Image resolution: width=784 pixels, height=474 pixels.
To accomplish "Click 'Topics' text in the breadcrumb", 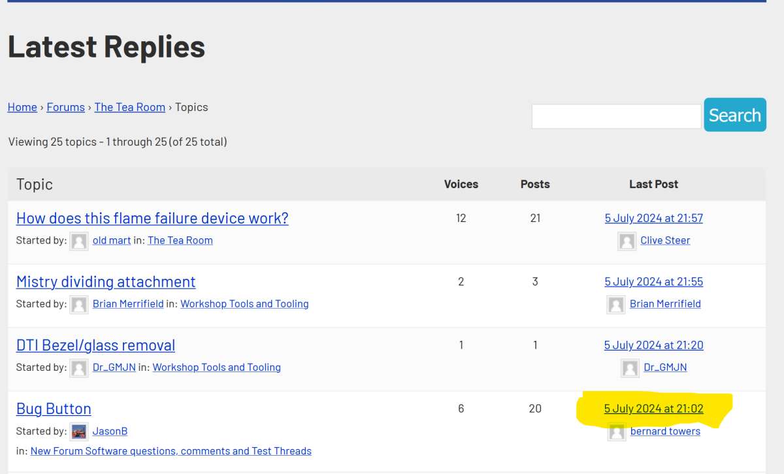I will 191,107.
